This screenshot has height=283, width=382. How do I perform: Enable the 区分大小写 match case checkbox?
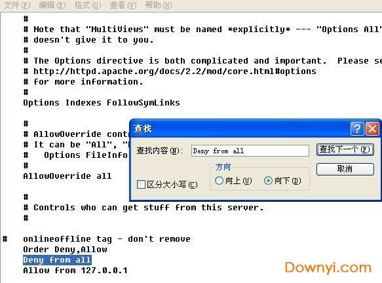point(141,184)
